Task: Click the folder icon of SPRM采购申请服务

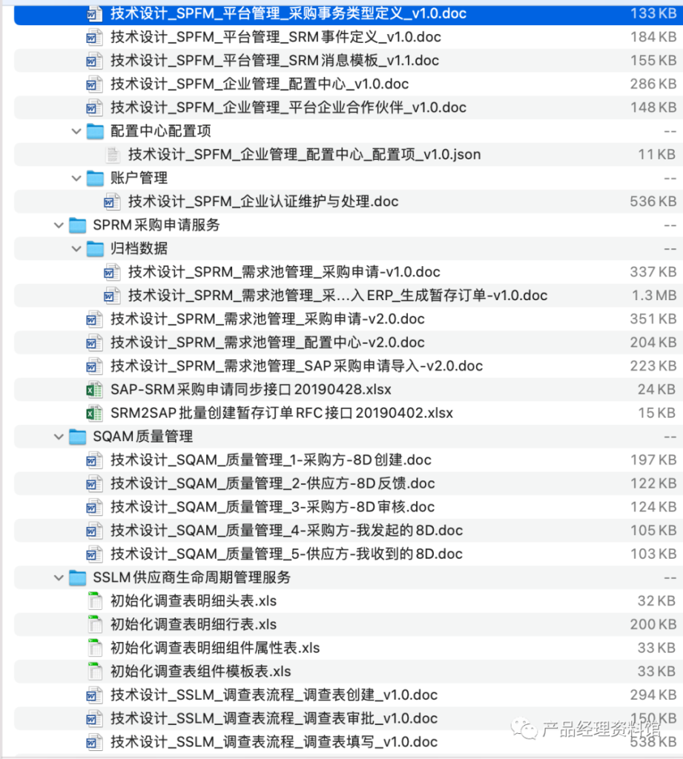Action: point(78,225)
